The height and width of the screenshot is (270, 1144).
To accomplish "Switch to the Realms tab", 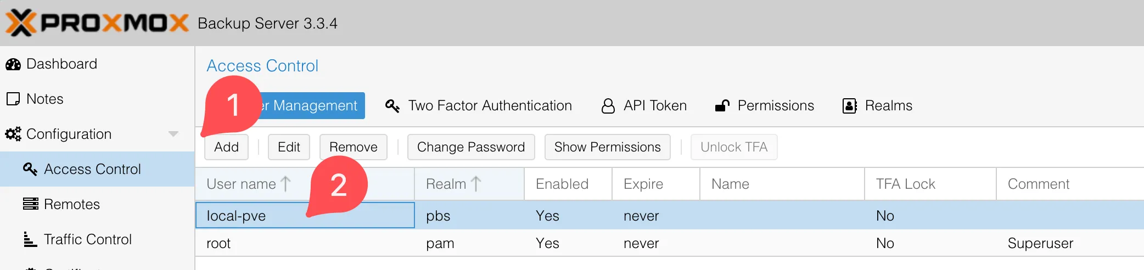I will (x=877, y=106).
